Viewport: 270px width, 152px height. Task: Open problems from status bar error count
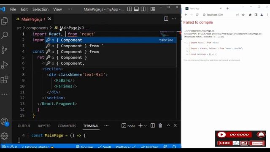[9, 147]
